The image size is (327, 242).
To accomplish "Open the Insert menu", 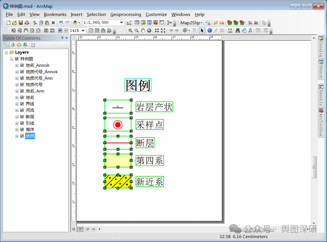I will tap(76, 15).
